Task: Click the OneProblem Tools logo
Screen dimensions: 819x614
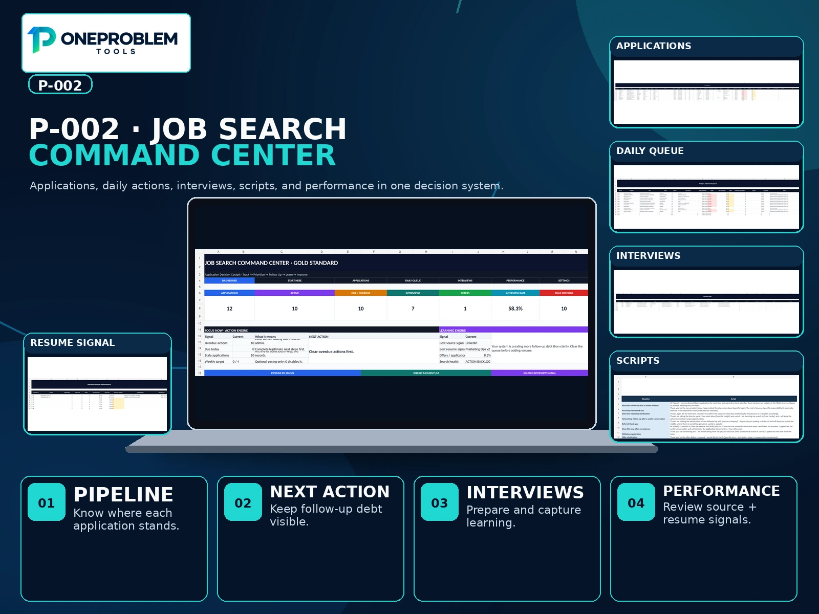Action: [x=106, y=42]
